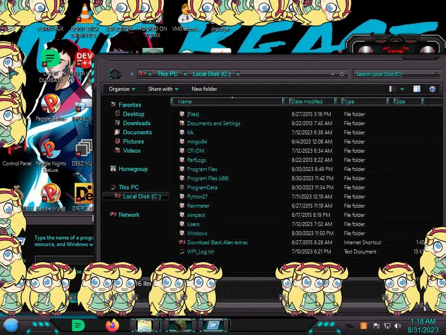Select the WPI_Log.txt file

coord(200,252)
